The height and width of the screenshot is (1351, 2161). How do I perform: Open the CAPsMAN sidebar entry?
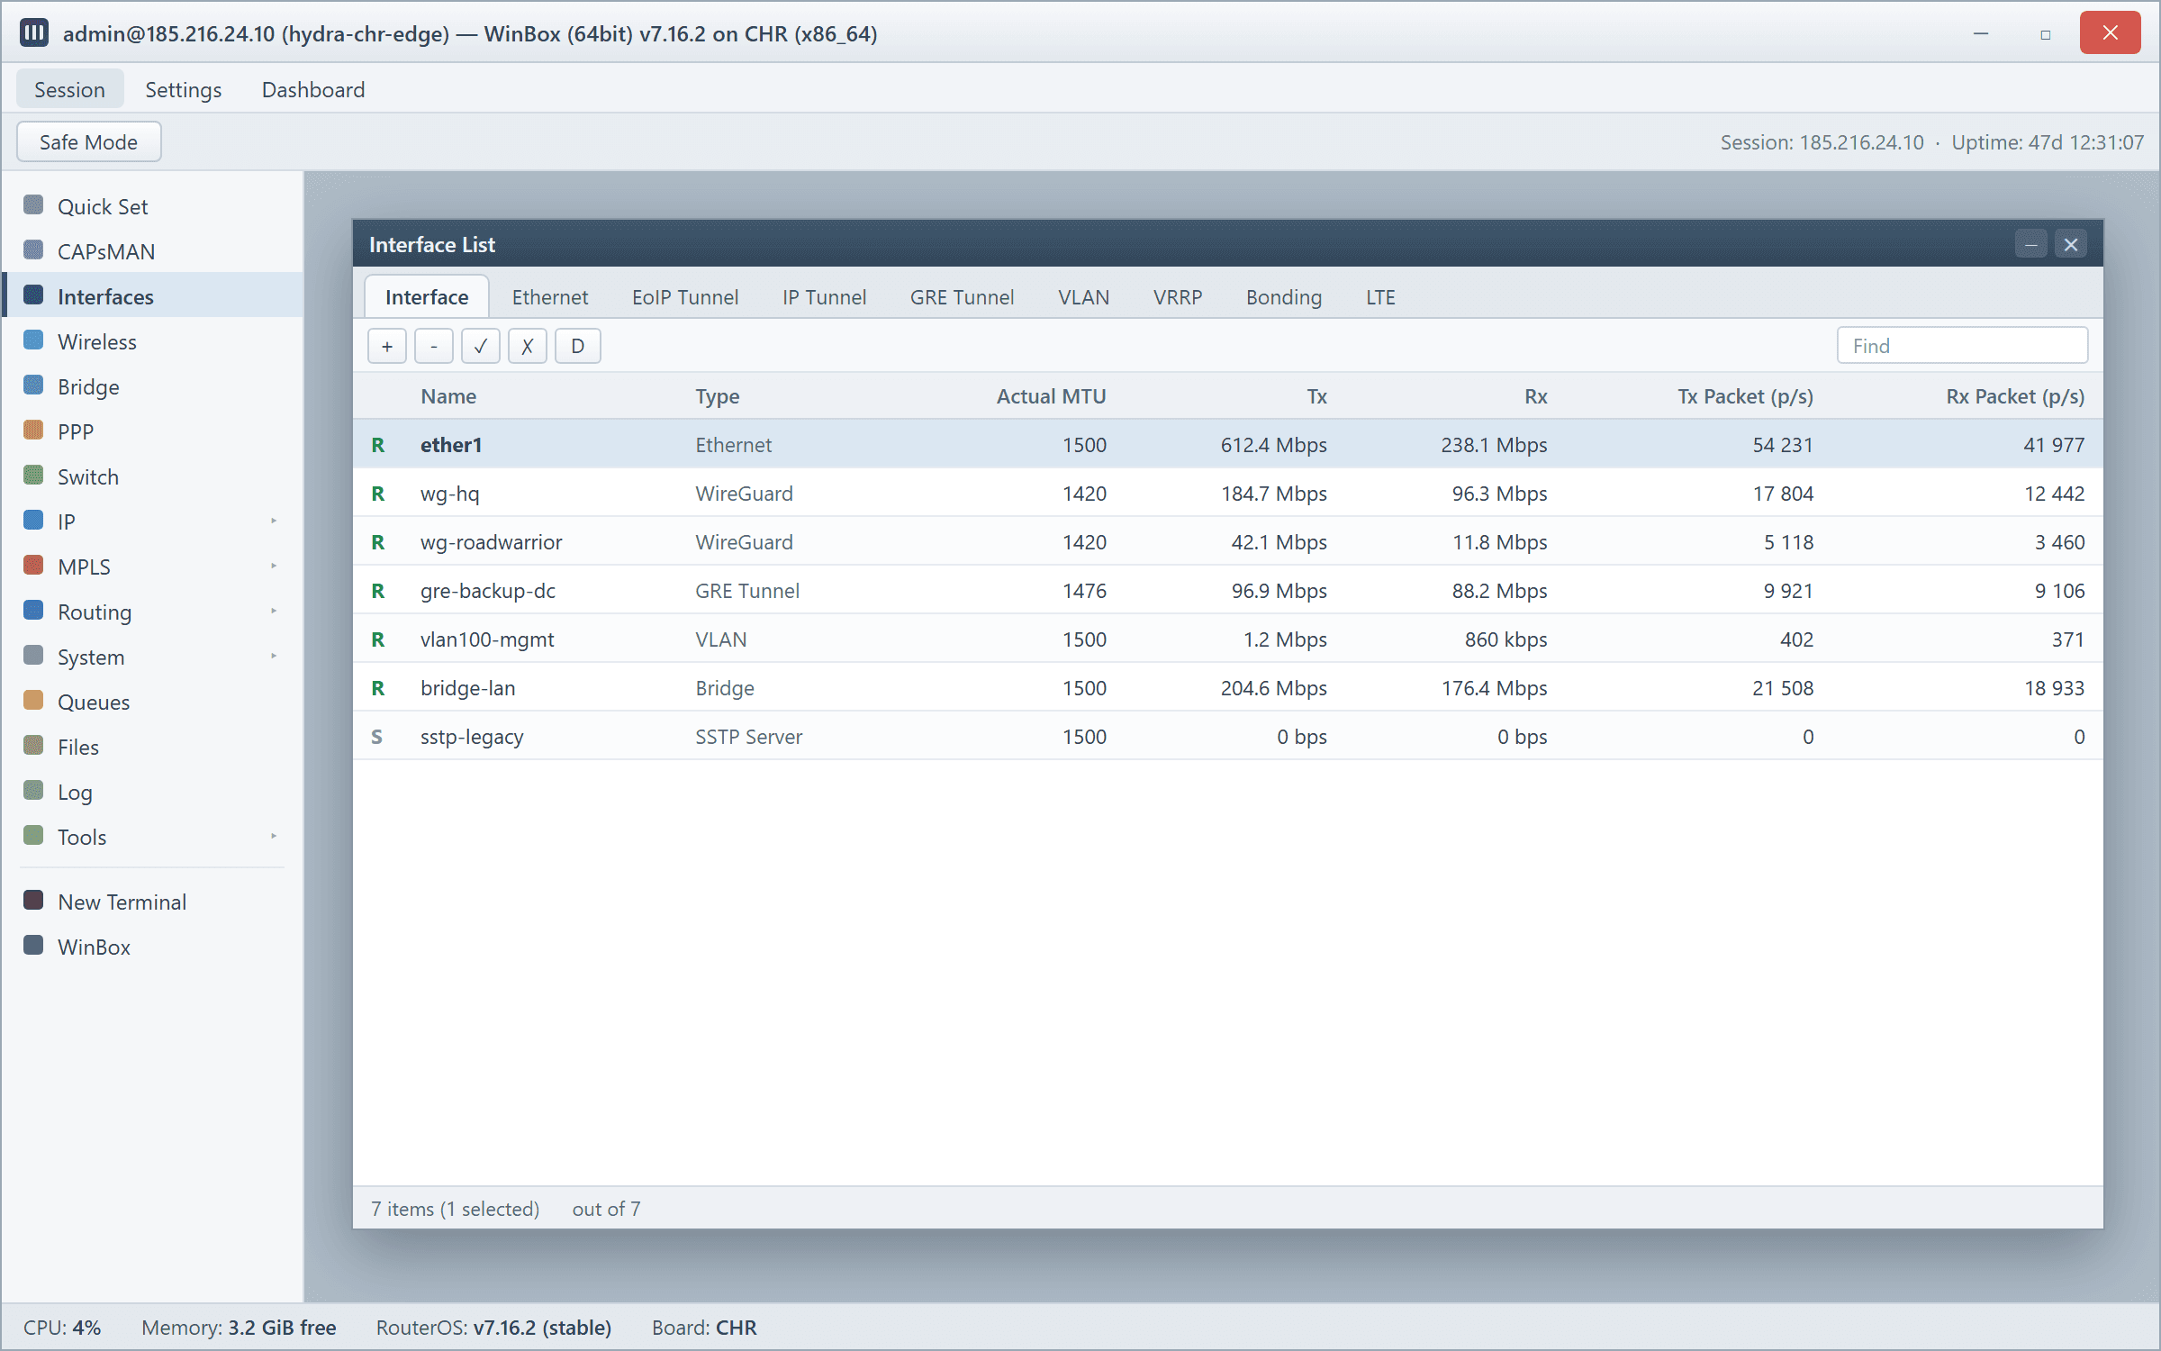[x=151, y=251]
